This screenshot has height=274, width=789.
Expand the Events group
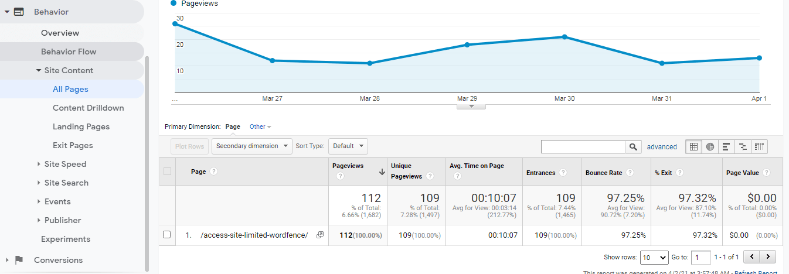click(x=38, y=201)
